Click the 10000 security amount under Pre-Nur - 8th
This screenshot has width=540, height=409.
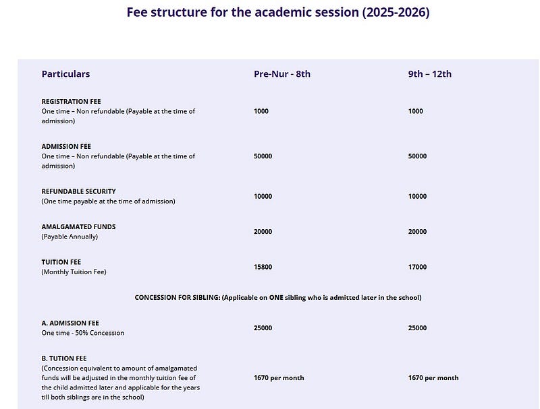(263, 197)
